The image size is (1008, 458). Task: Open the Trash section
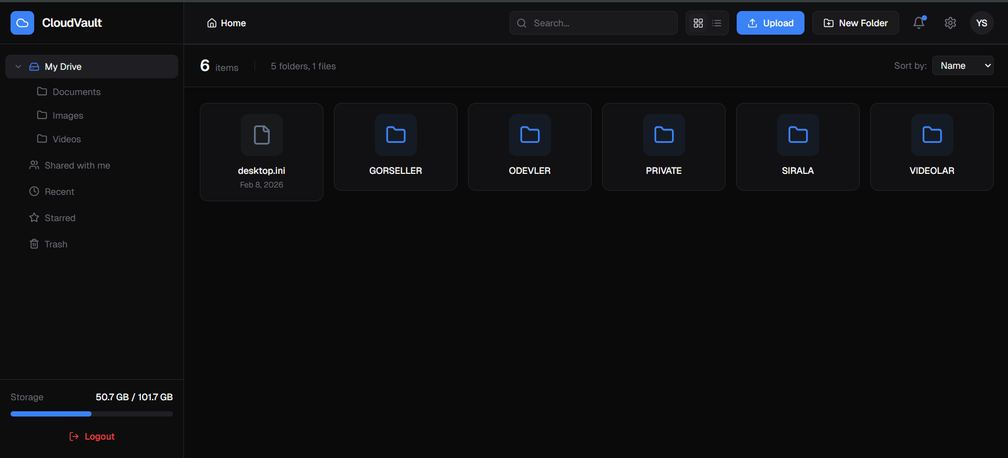coord(56,244)
